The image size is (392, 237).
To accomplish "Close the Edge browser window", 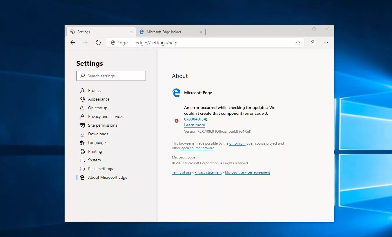I will point(327,29).
